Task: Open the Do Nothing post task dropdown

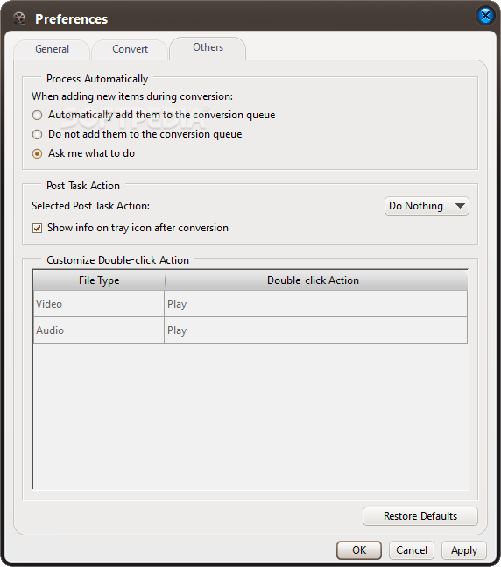Action: 427,206
